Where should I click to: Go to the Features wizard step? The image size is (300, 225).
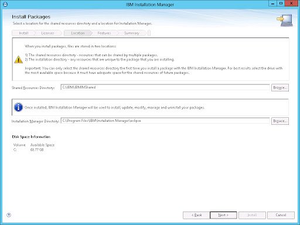click(104, 33)
